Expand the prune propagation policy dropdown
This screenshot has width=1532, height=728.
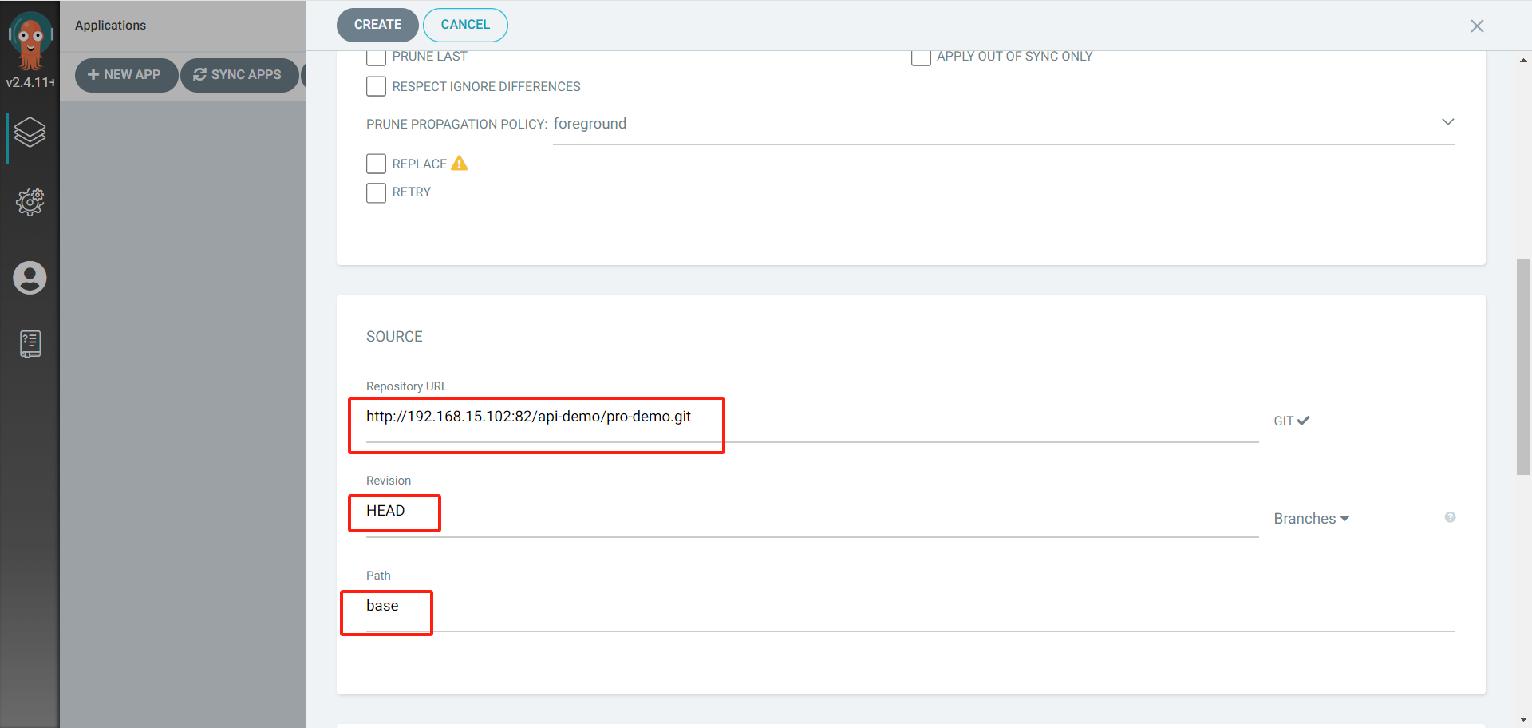[1448, 121]
